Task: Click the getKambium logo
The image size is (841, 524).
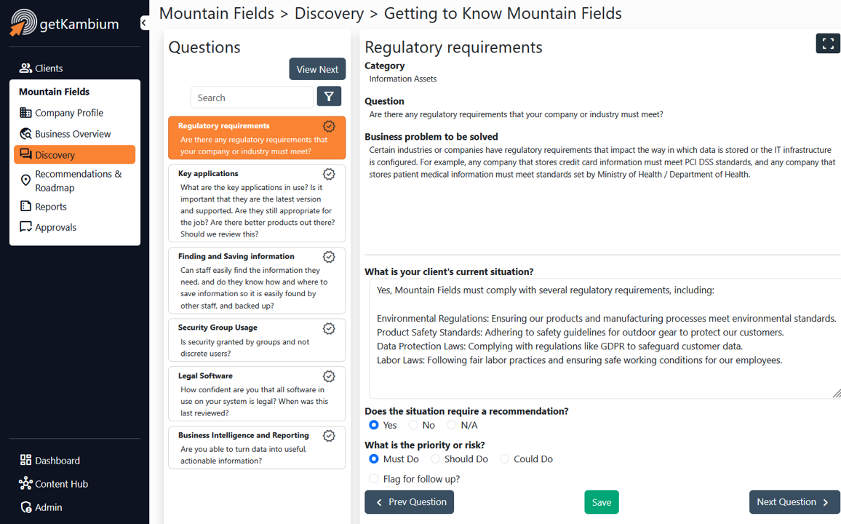Action: point(64,23)
